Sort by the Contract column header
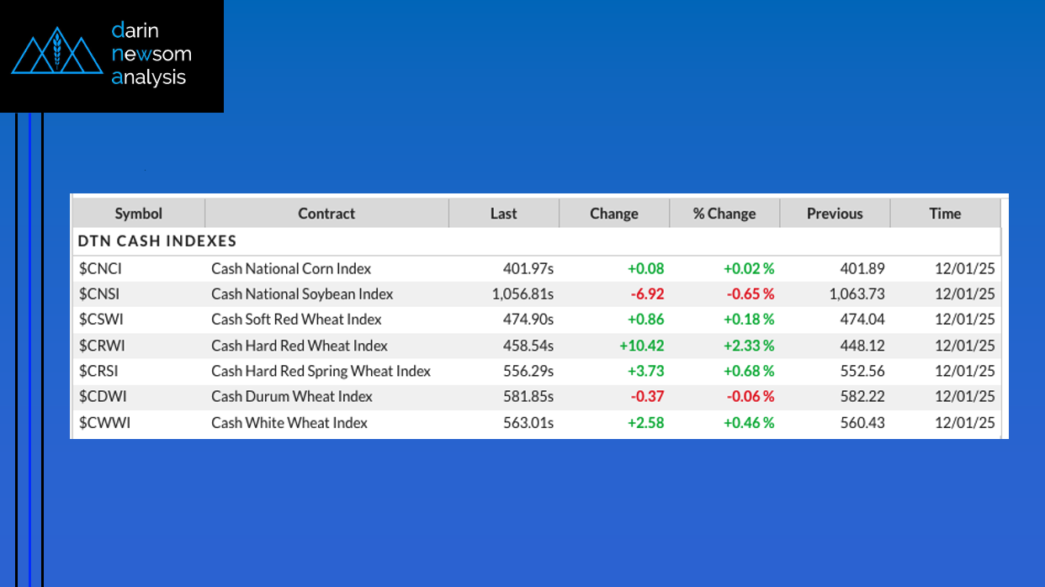The width and height of the screenshot is (1045, 587). click(x=326, y=214)
